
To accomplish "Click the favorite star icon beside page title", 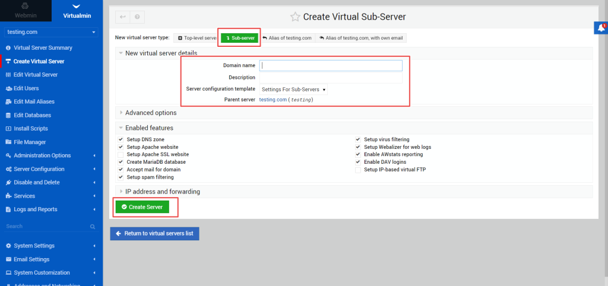I will 295,17.
